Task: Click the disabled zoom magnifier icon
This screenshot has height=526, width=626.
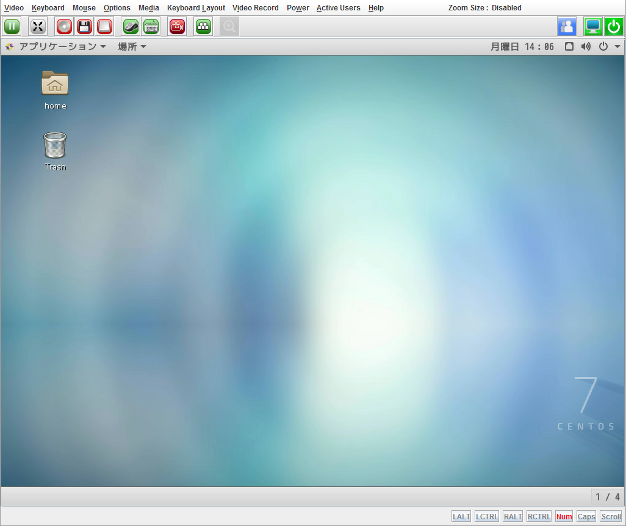Action: 229,27
